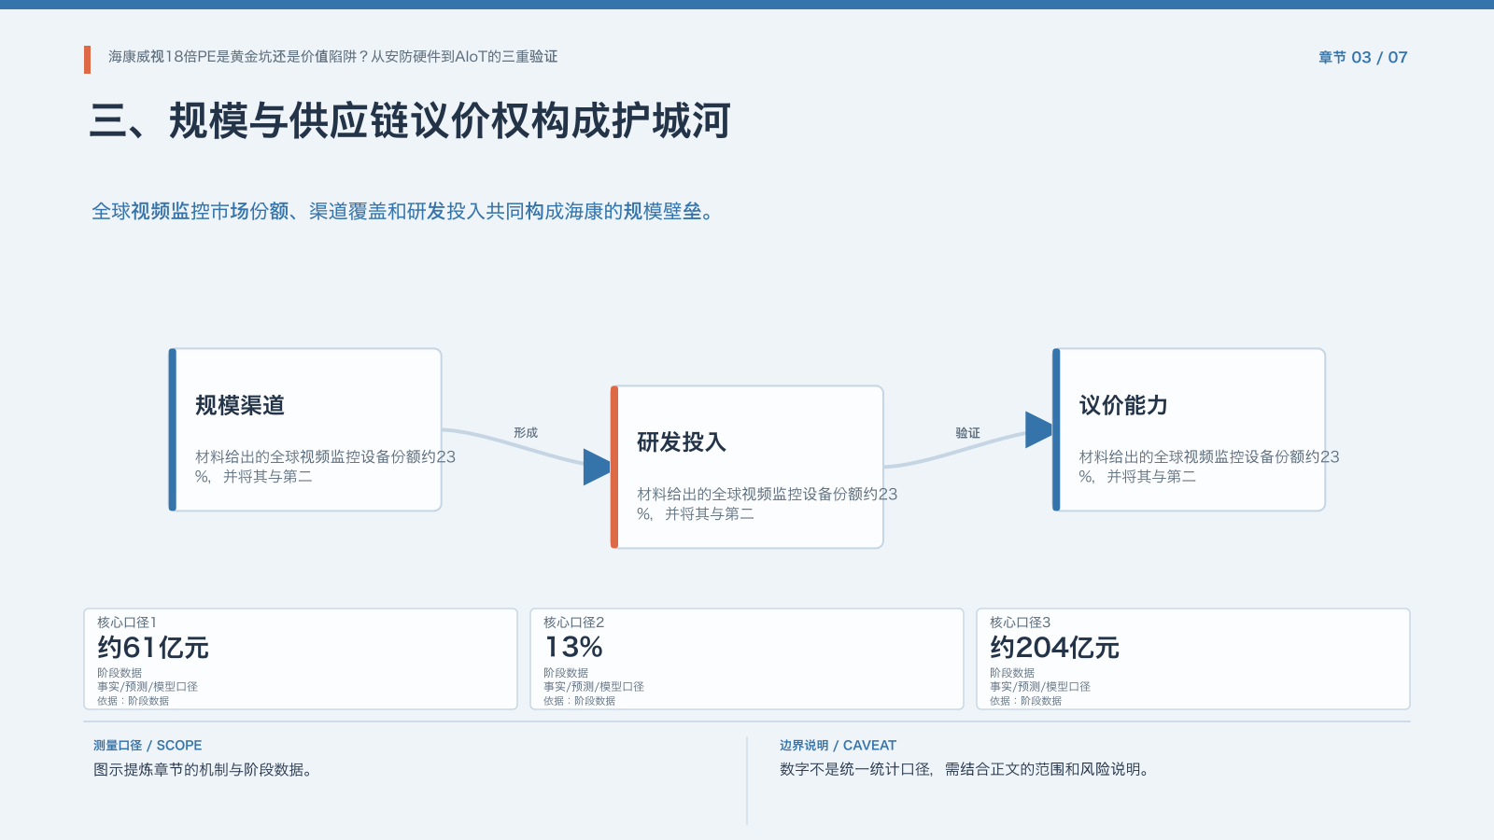
Task: Click the slide title 三、规模与供应链议价权构成护城河
Action: pyautogui.click(x=410, y=121)
